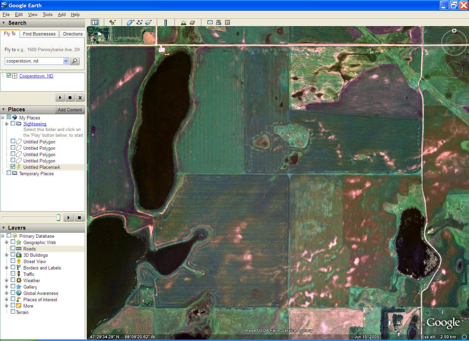Click the Gallery blue star icon
Image resolution: width=469 pixels, height=341 pixels.
(19, 287)
